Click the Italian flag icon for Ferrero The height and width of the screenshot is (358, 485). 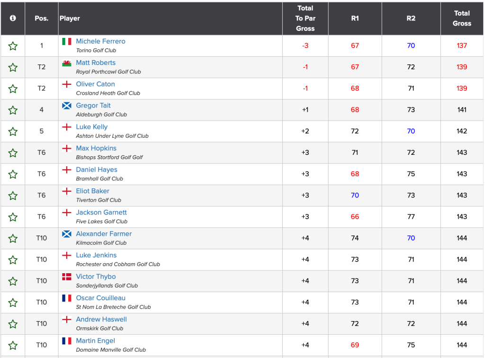(x=67, y=41)
